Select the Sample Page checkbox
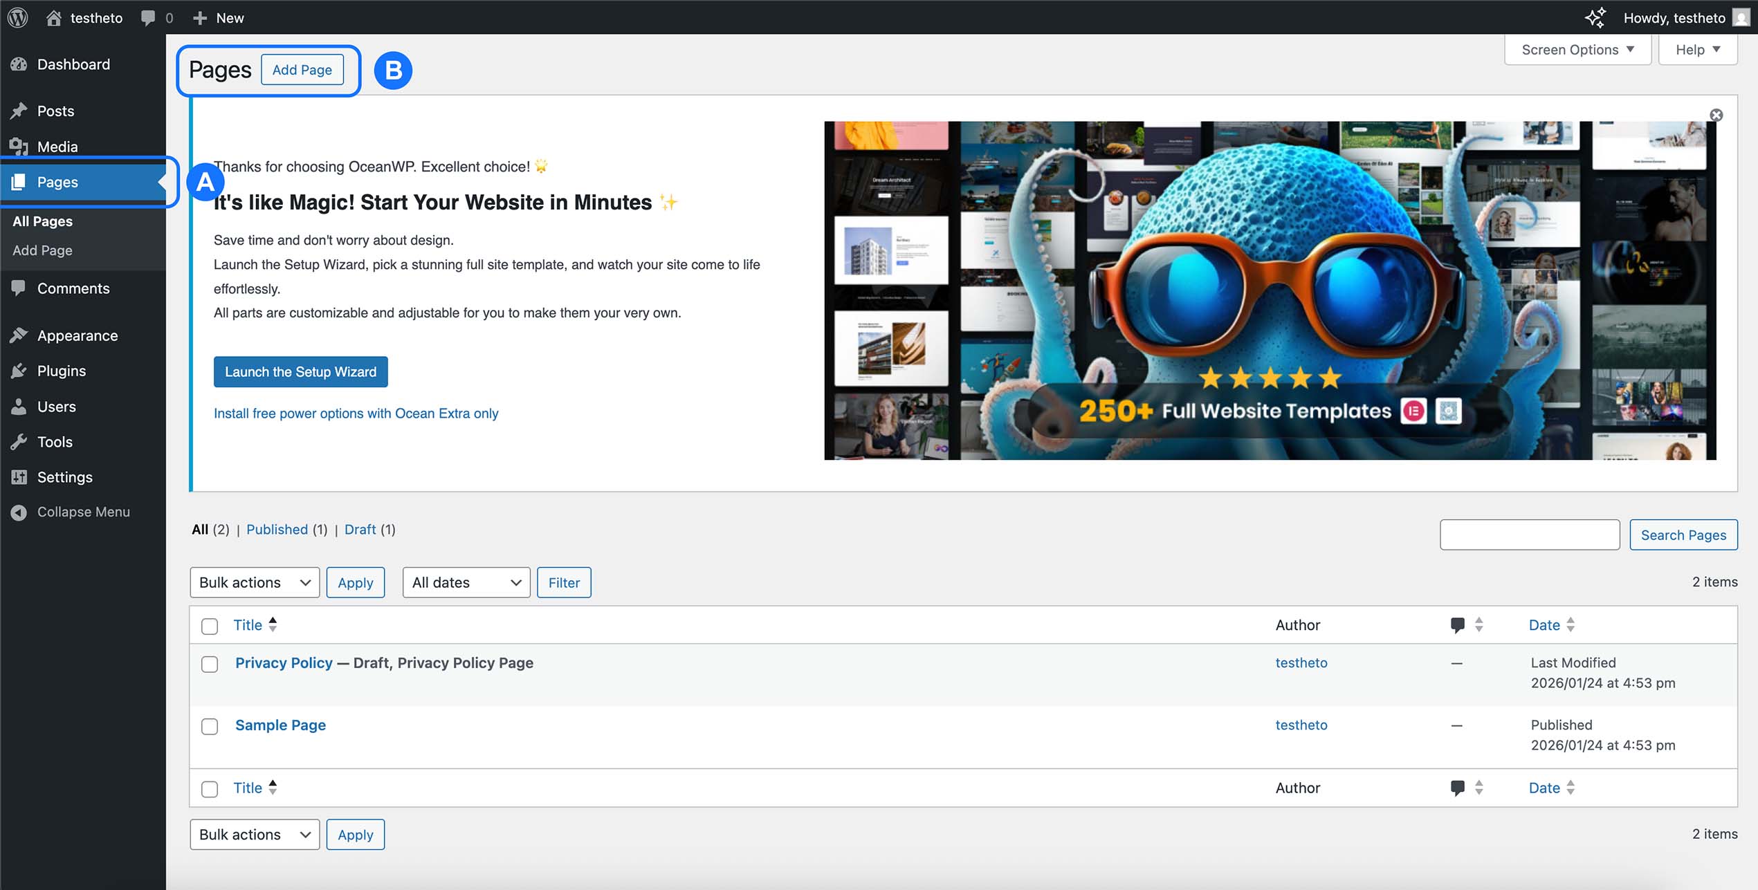 tap(210, 727)
